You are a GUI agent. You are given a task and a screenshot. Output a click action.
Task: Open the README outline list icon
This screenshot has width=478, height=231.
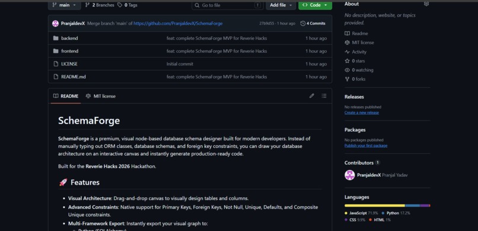324,96
